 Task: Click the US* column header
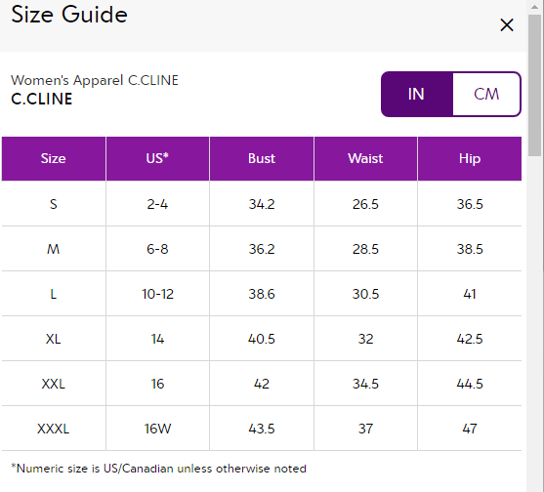point(157,158)
